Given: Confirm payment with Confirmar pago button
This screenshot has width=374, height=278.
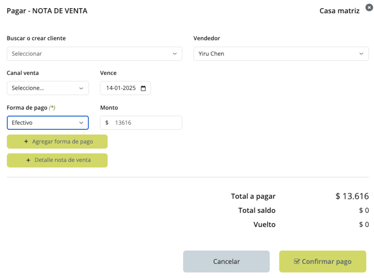Looking at the screenshot, I should [x=323, y=261].
